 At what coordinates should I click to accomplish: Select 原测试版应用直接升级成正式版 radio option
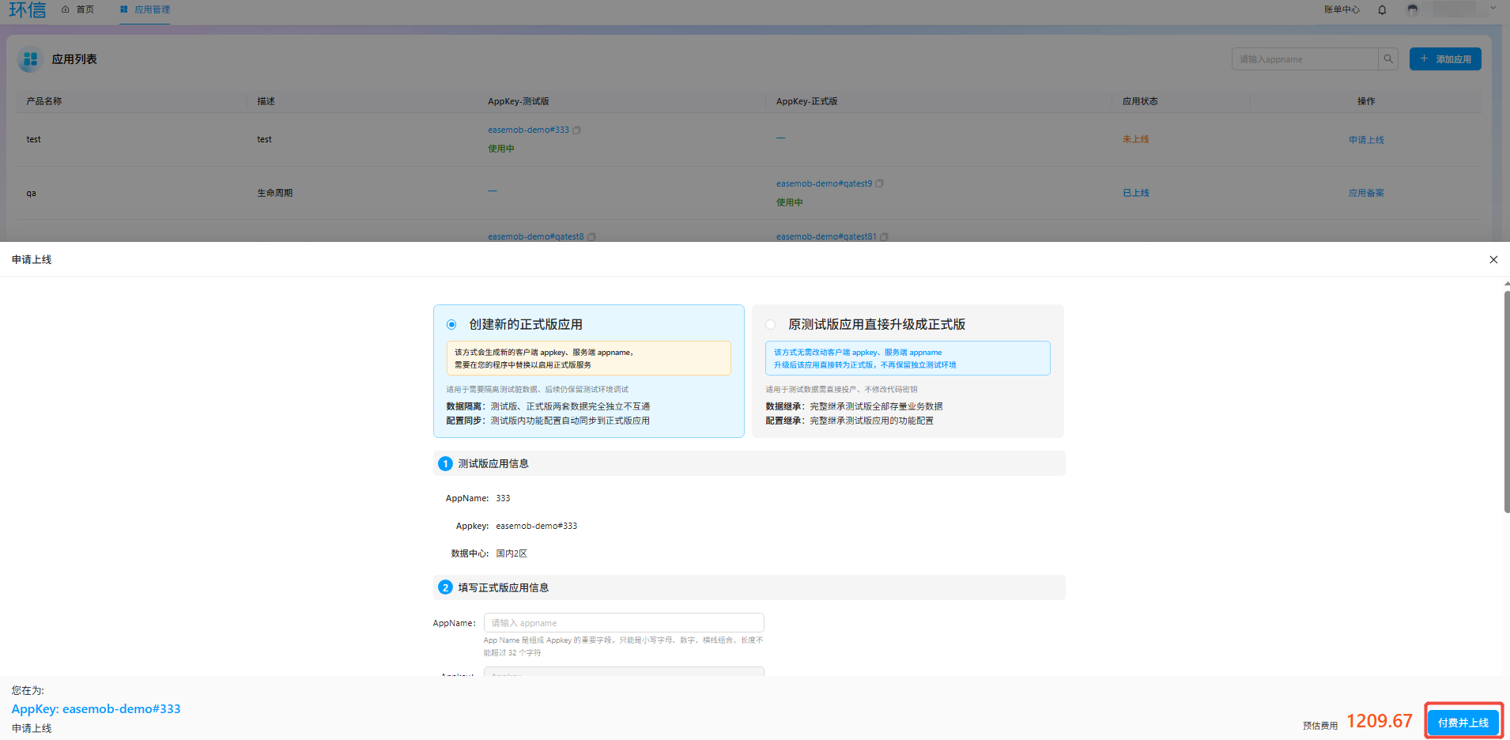[x=771, y=325]
